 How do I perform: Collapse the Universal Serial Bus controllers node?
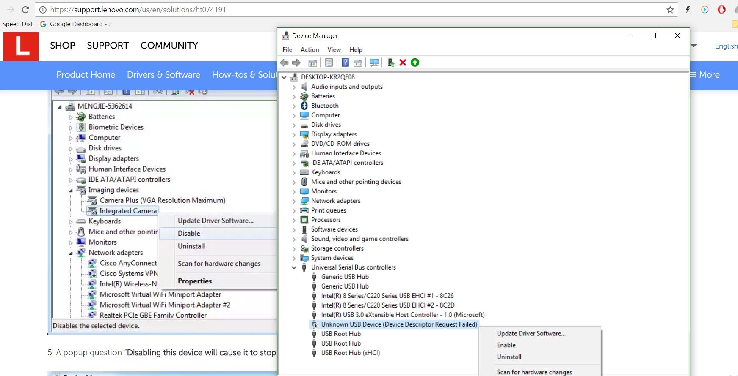[294, 267]
